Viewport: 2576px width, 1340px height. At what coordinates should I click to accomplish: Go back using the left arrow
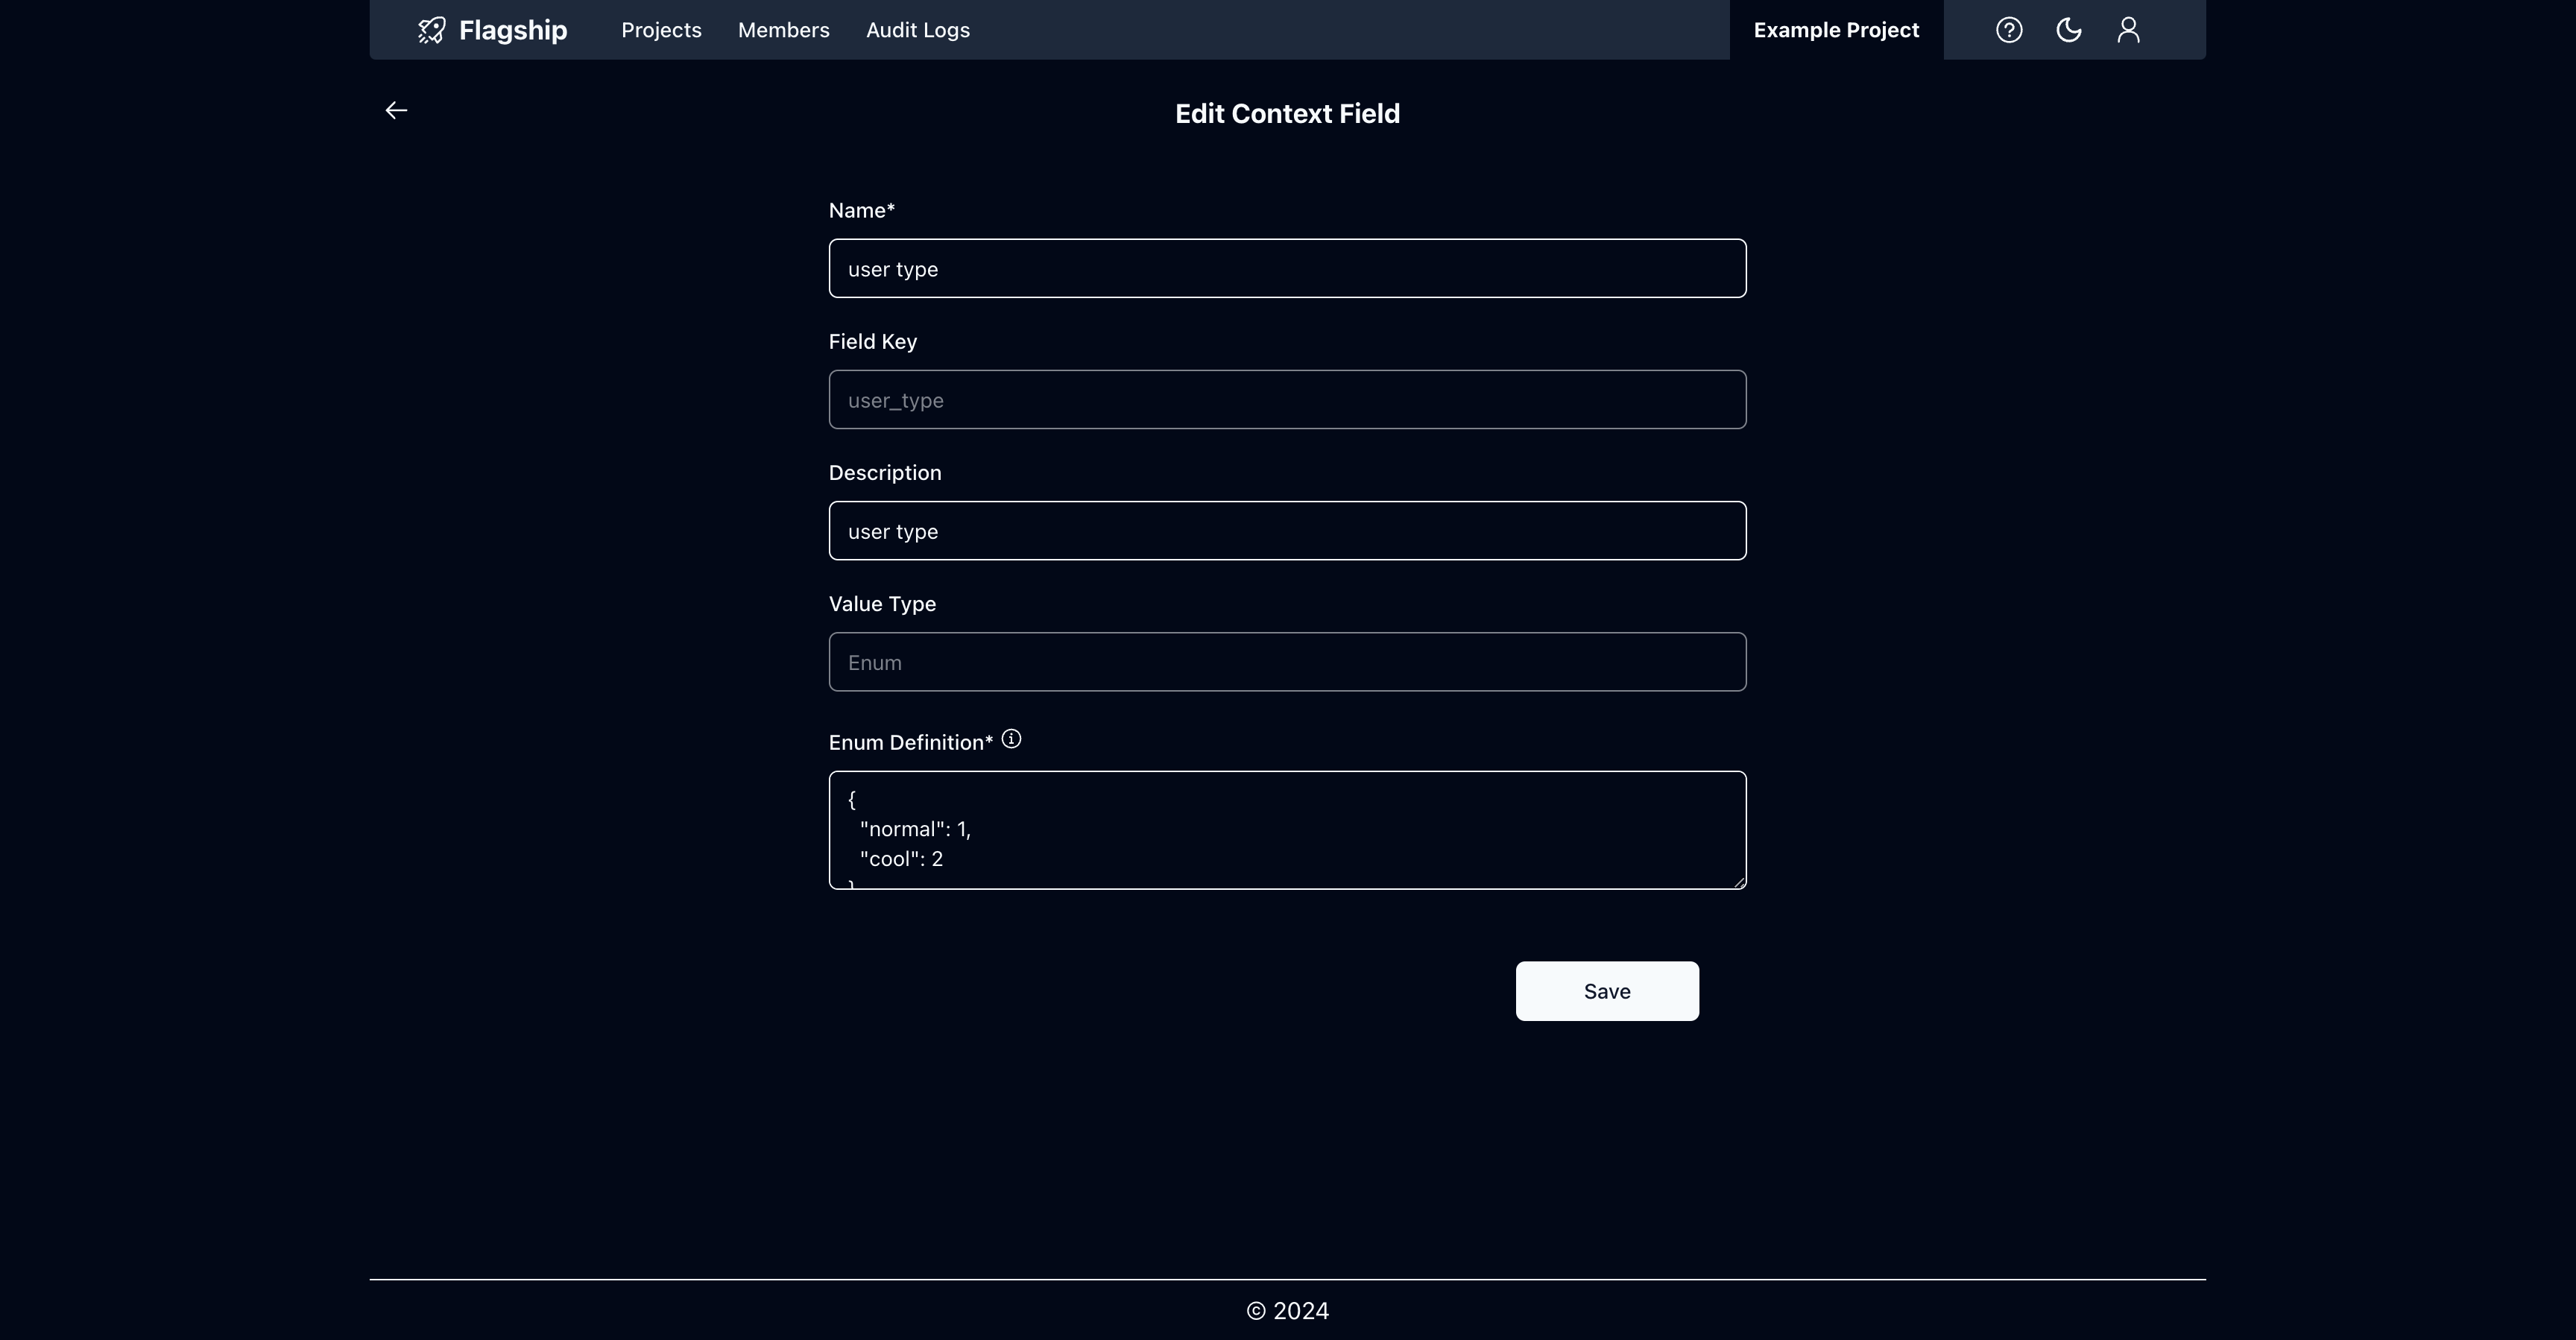pos(396,110)
